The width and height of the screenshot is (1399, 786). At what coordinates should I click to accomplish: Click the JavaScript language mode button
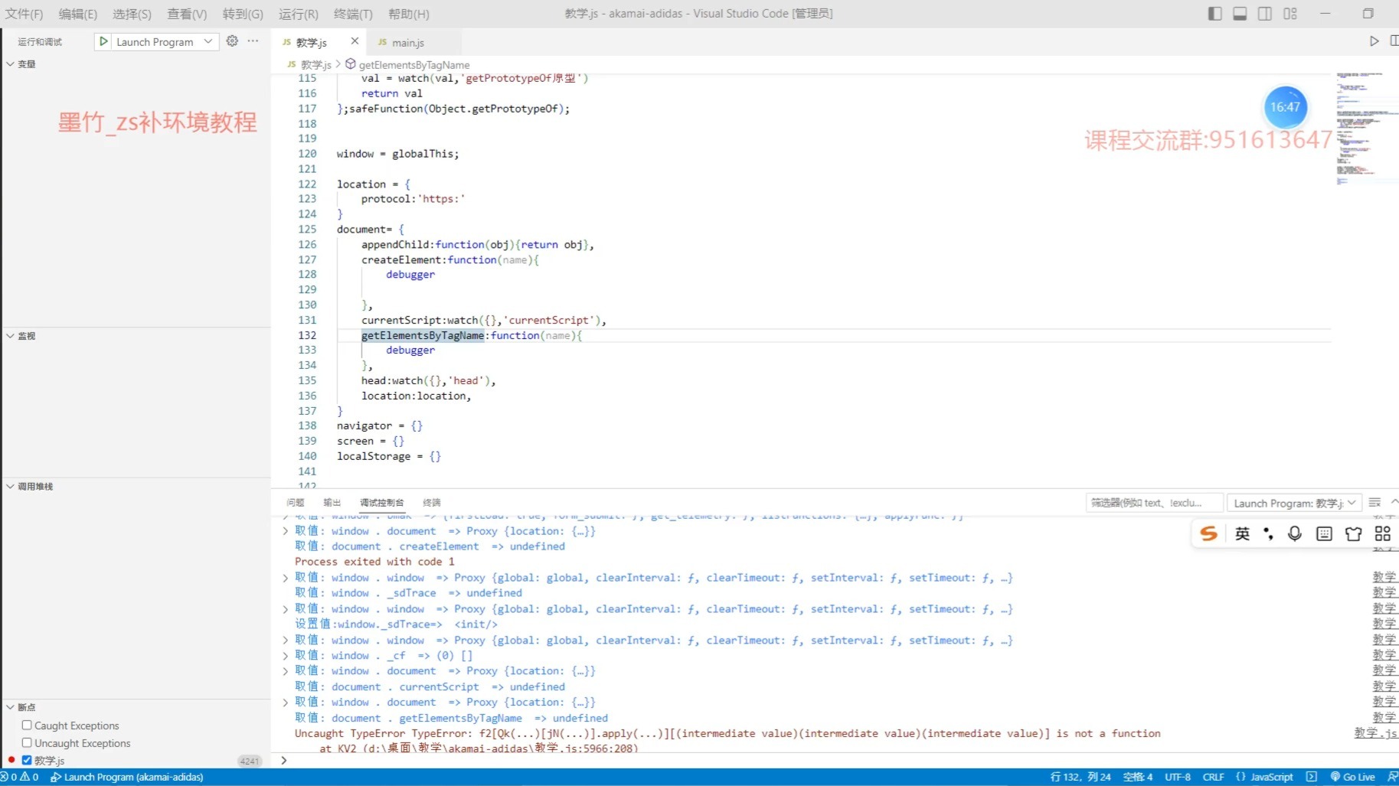point(1271,777)
